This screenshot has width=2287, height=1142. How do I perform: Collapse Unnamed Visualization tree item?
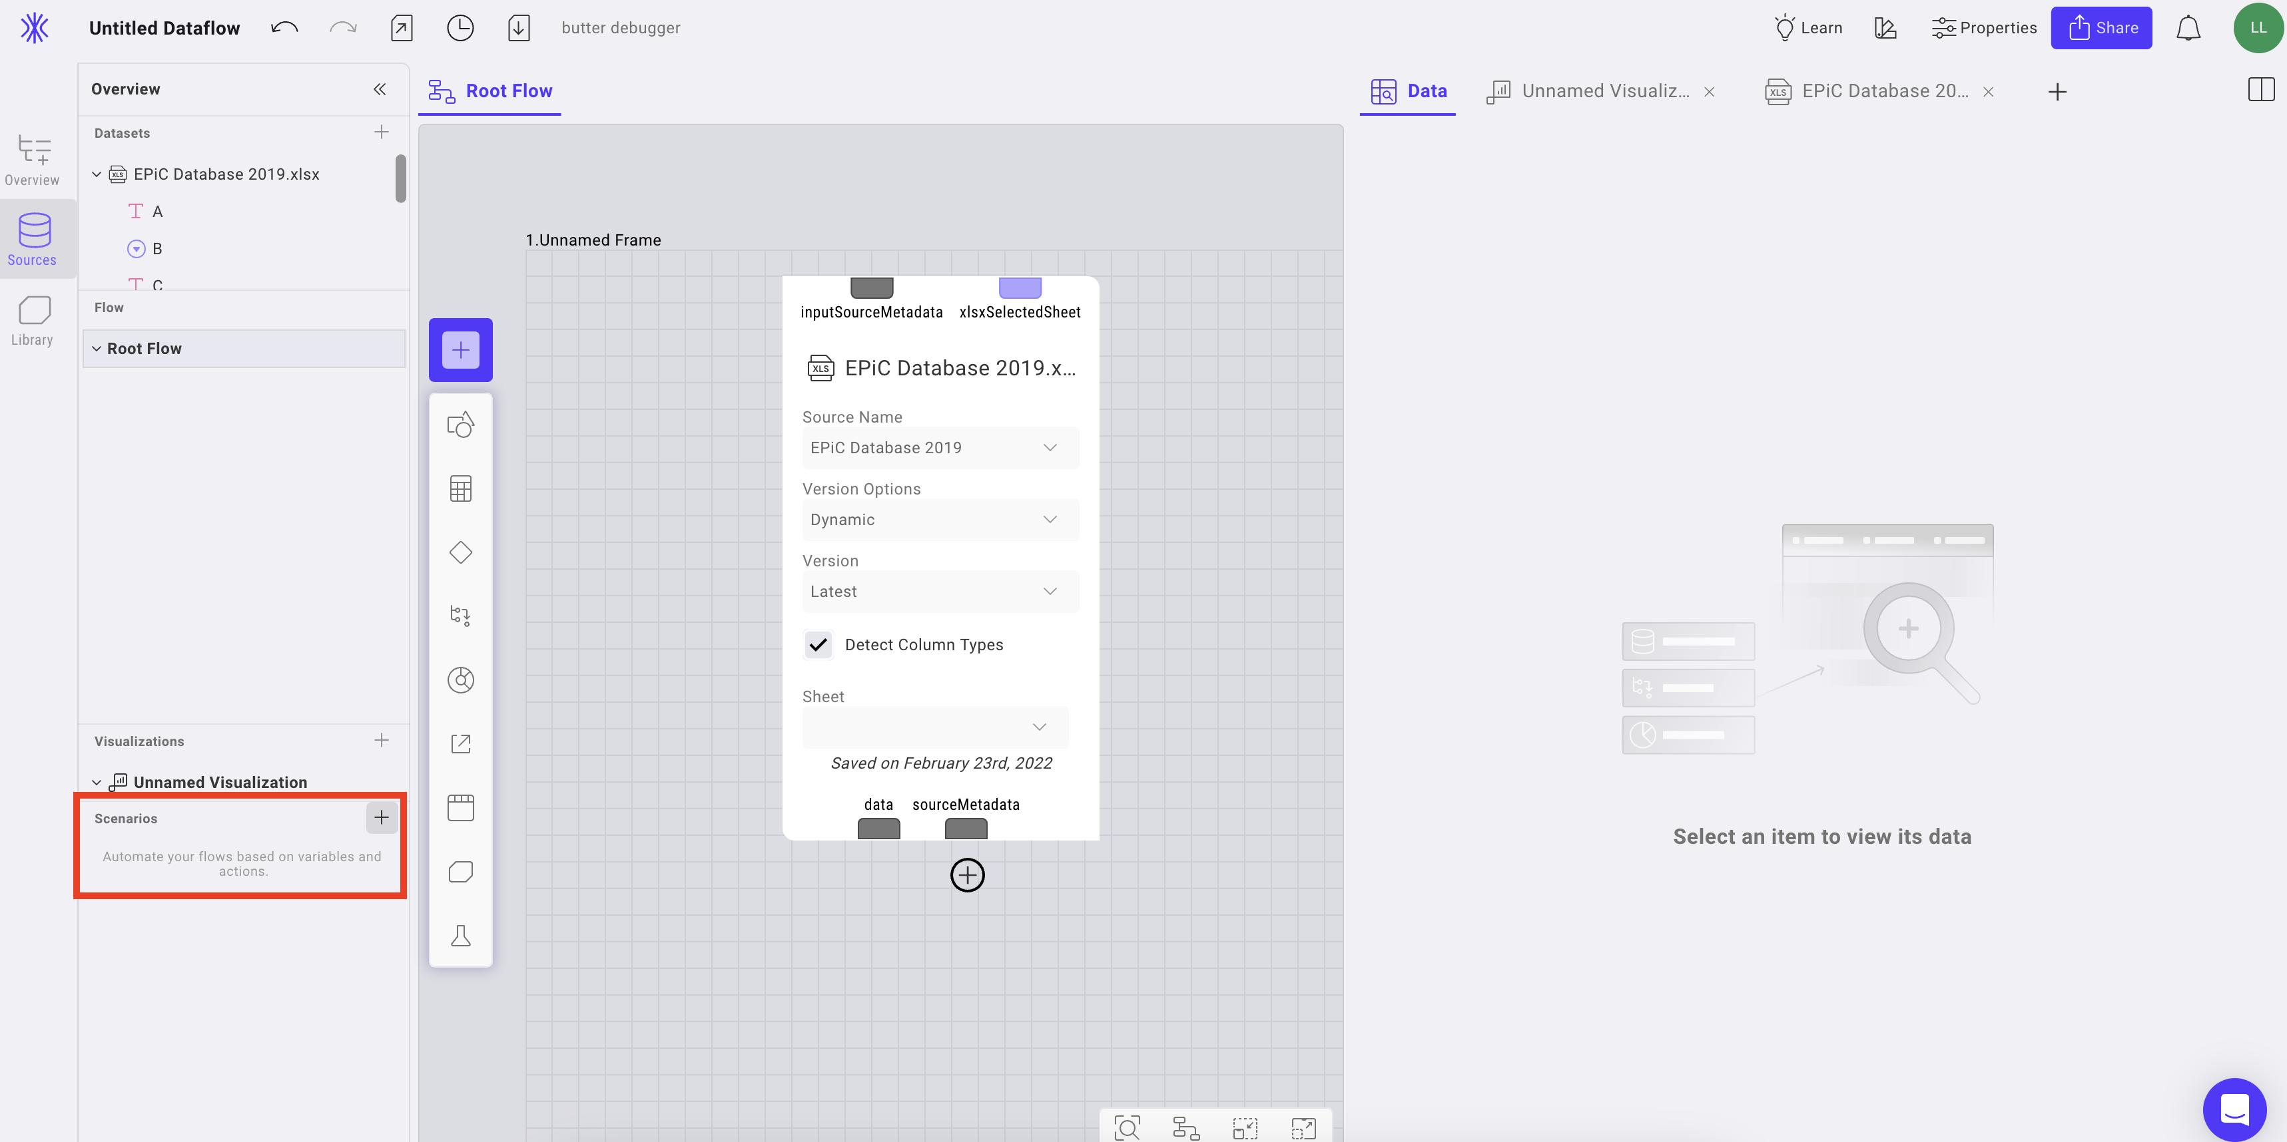point(97,782)
